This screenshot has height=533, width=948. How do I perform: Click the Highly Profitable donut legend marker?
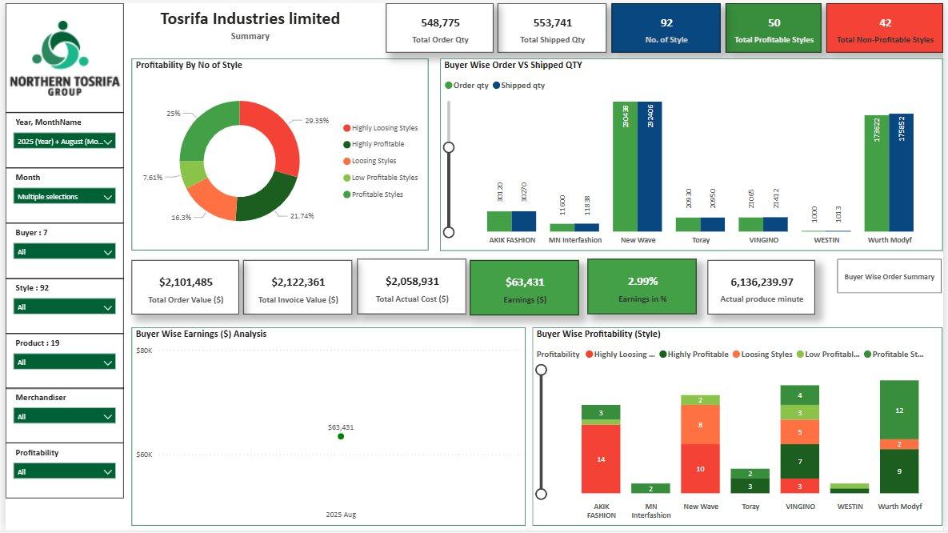pyautogui.click(x=347, y=145)
